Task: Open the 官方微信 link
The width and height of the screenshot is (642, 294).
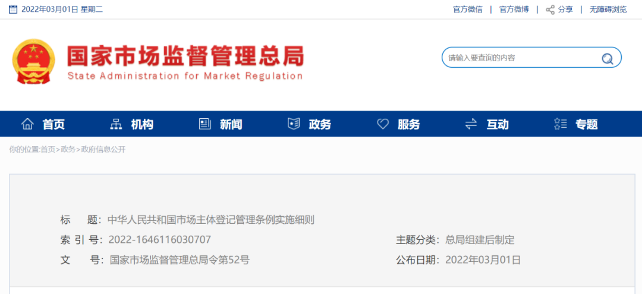Action: (x=468, y=10)
